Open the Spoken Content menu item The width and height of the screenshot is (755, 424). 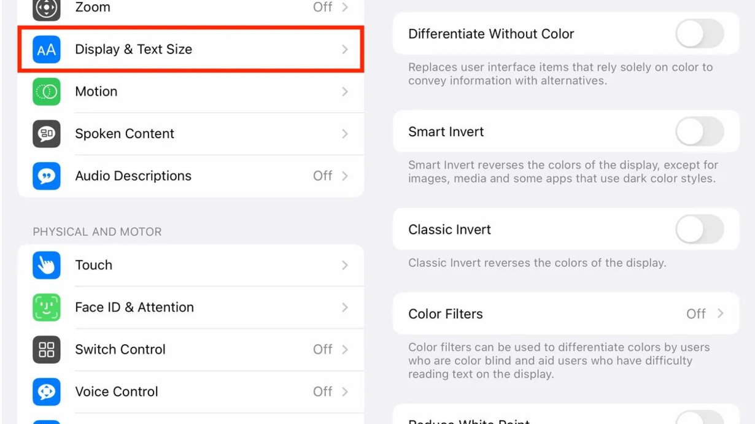(x=191, y=134)
